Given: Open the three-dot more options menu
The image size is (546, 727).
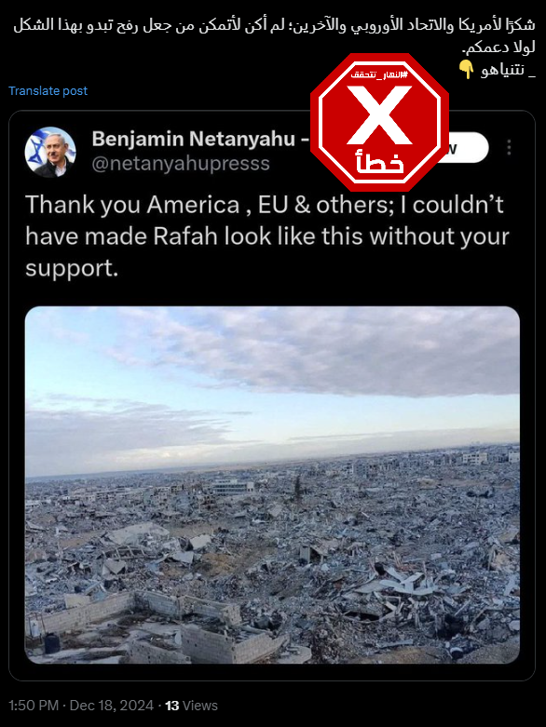Looking at the screenshot, I should [509, 147].
